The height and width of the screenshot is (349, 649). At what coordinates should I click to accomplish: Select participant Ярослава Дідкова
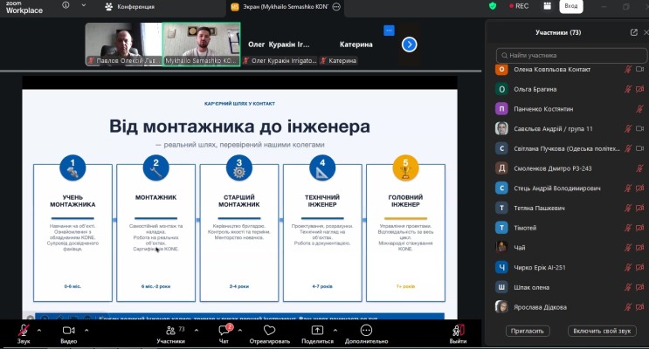pos(570,307)
